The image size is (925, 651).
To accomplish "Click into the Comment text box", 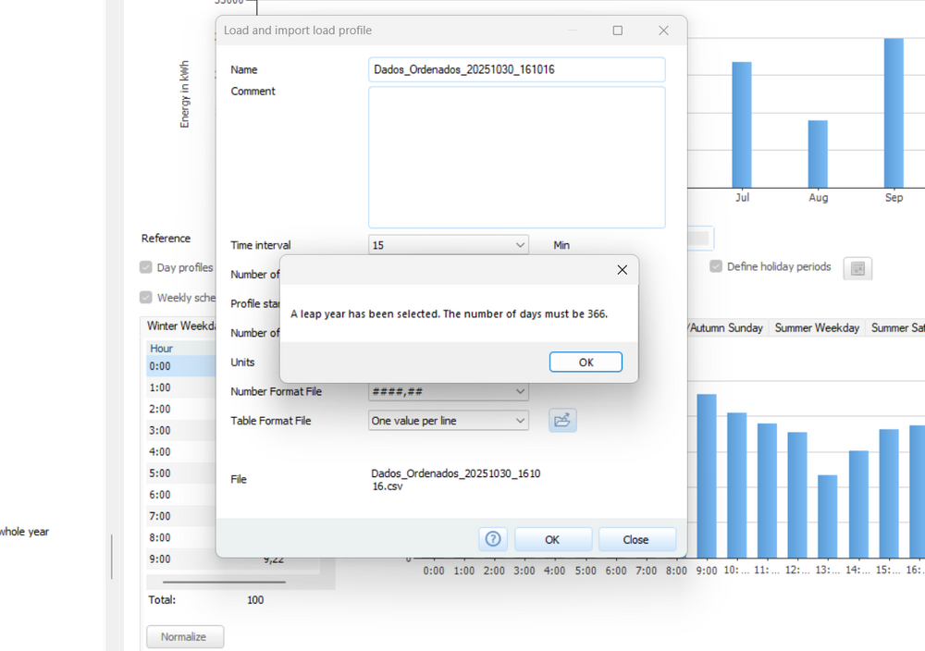I will (x=516, y=157).
